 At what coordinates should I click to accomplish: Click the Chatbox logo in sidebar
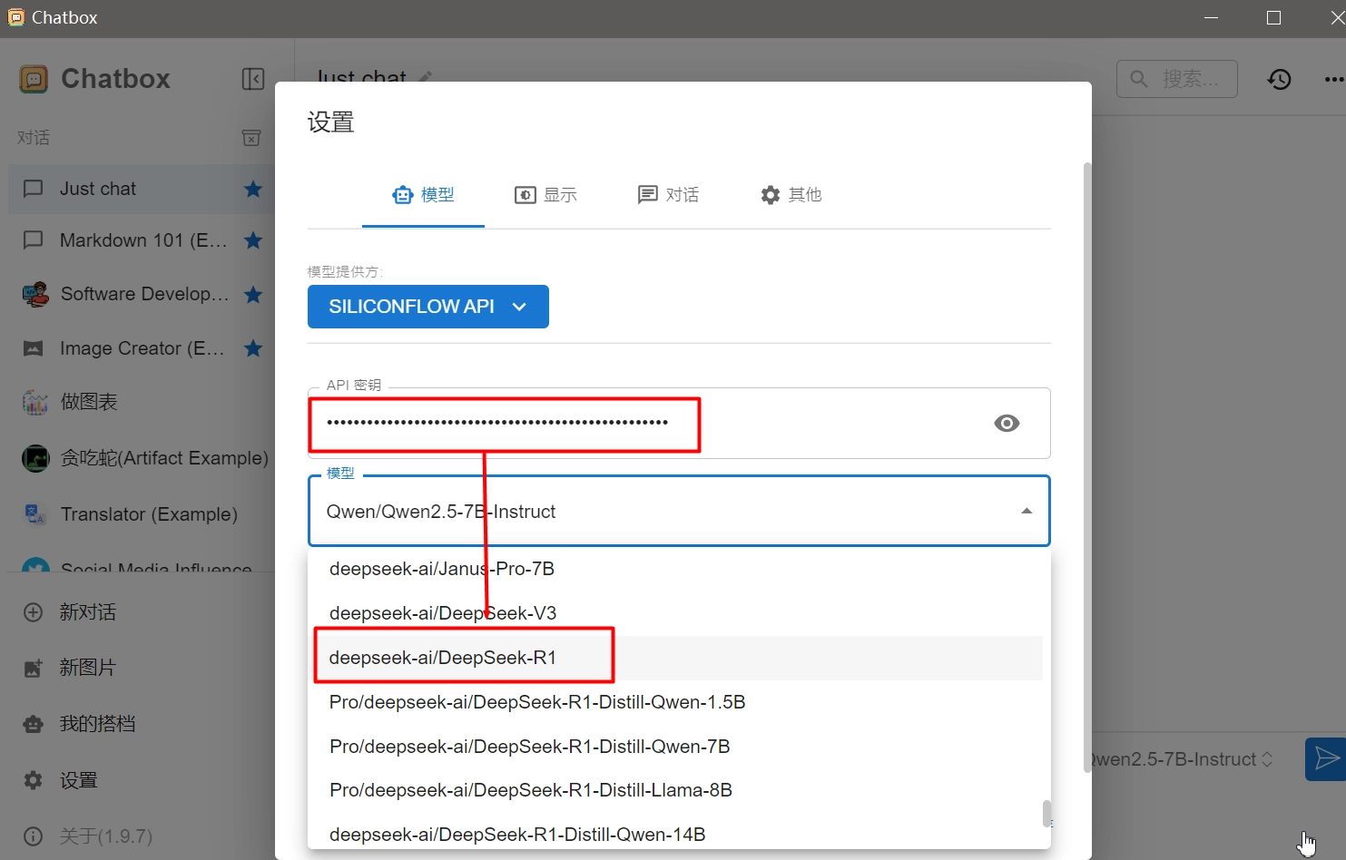(x=34, y=79)
